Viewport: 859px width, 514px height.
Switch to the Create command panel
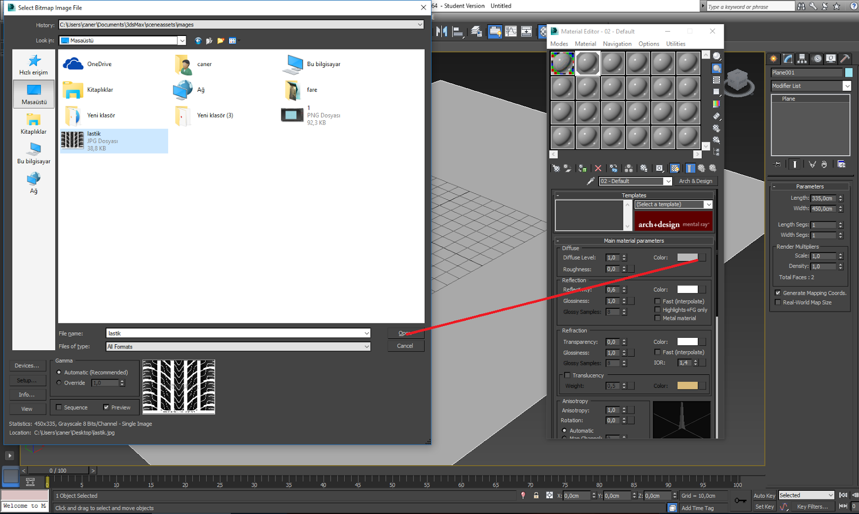[774, 59]
